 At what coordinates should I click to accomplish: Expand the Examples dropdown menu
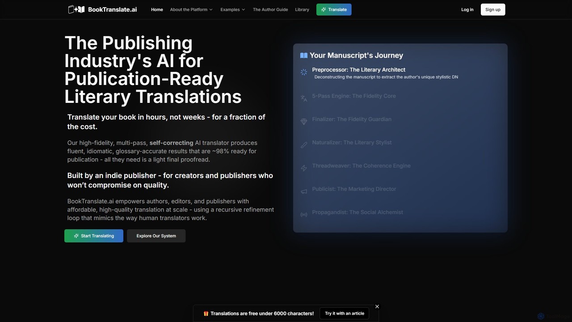coord(232,9)
